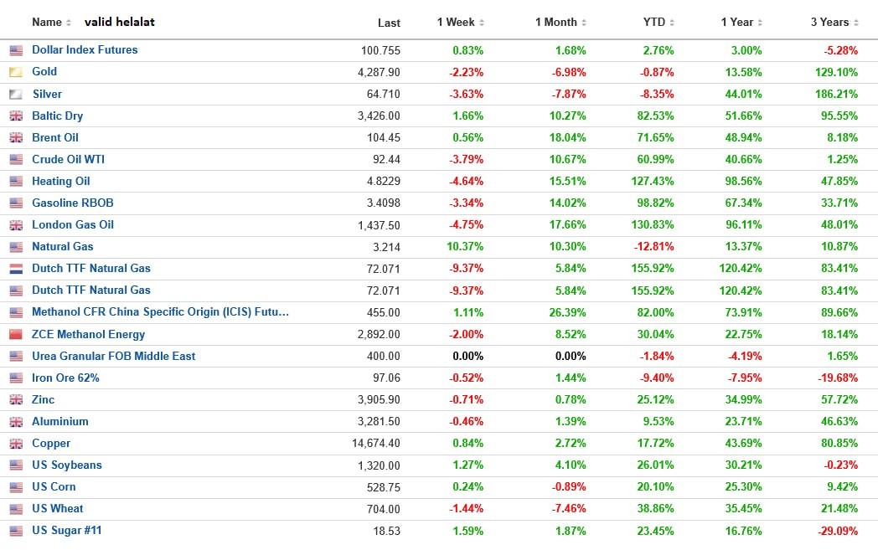Sort table by Name column arrows
Screen dimensions: 878x550
coord(69,23)
